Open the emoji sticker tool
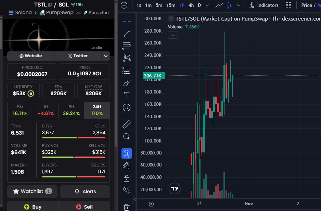Image resolution: width=321 pixels, height=211 pixels. coord(127,108)
